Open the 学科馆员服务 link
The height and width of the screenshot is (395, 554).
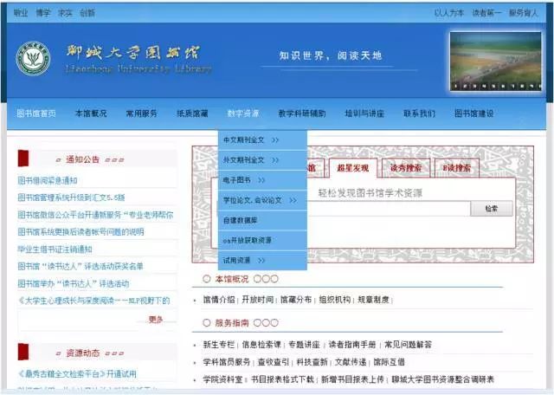[x=227, y=362]
